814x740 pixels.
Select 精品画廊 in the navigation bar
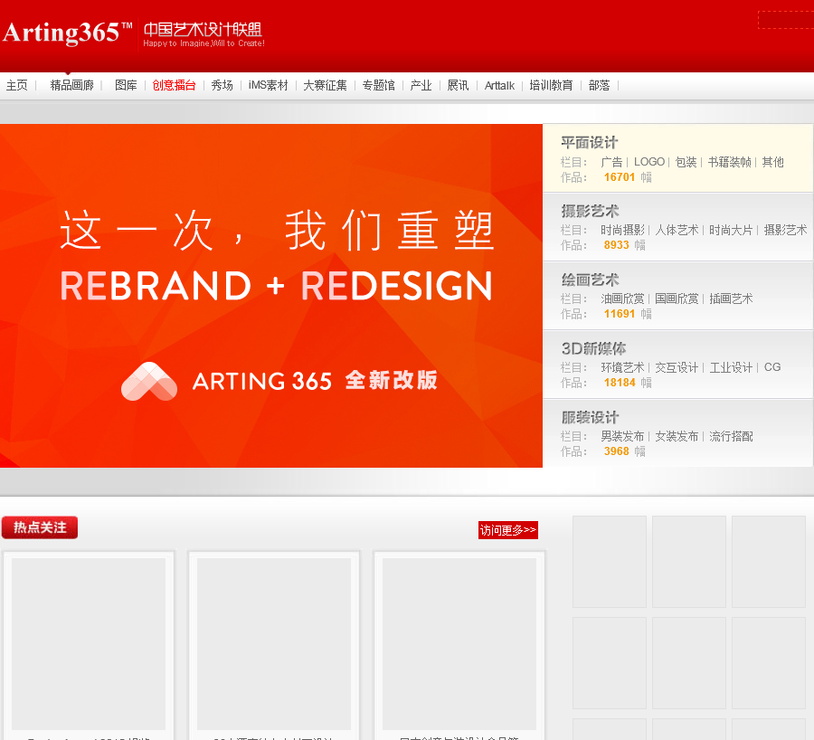click(72, 86)
